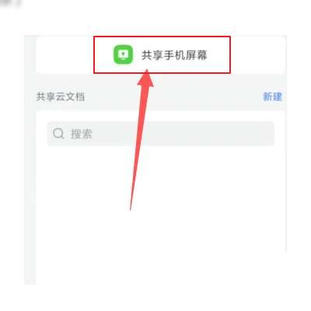The height and width of the screenshot is (311, 311).
Task: Select the 共享手机屏幕 label text
Action: click(174, 55)
